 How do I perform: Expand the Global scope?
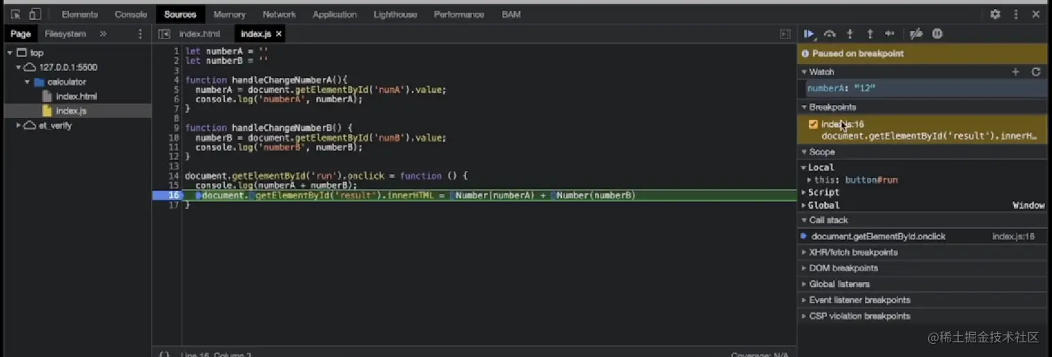click(x=804, y=205)
